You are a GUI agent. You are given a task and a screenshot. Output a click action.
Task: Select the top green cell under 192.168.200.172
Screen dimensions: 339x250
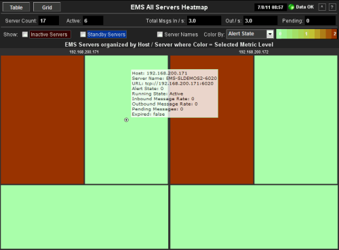296,120
